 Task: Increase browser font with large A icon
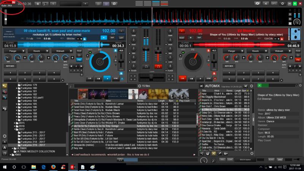(5, 148)
